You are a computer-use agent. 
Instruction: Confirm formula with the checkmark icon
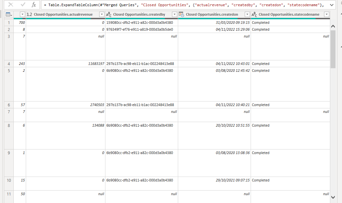23,5
